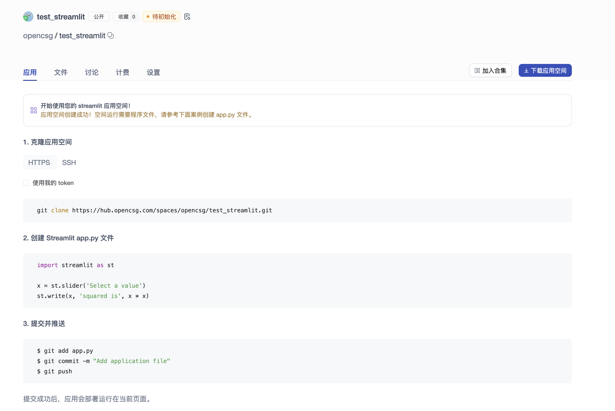The width and height of the screenshot is (615, 411).
Task: Click the 加入合集 button
Action: tap(490, 70)
